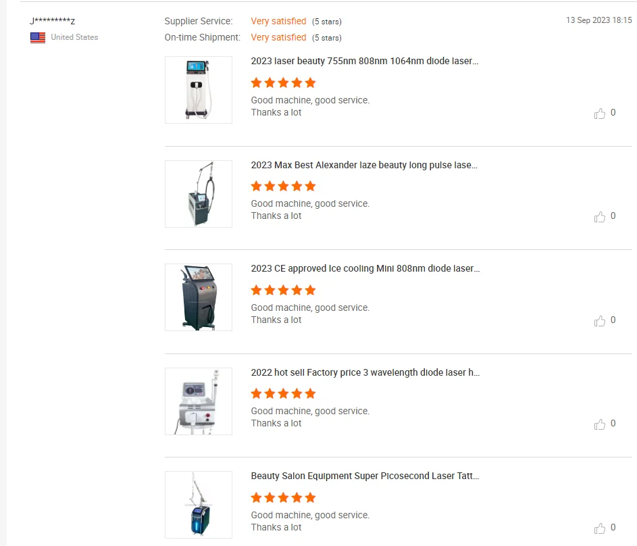The image size is (637, 546).
Task: Open 3 wavelength diode laser product image
Action: [199, 401]
